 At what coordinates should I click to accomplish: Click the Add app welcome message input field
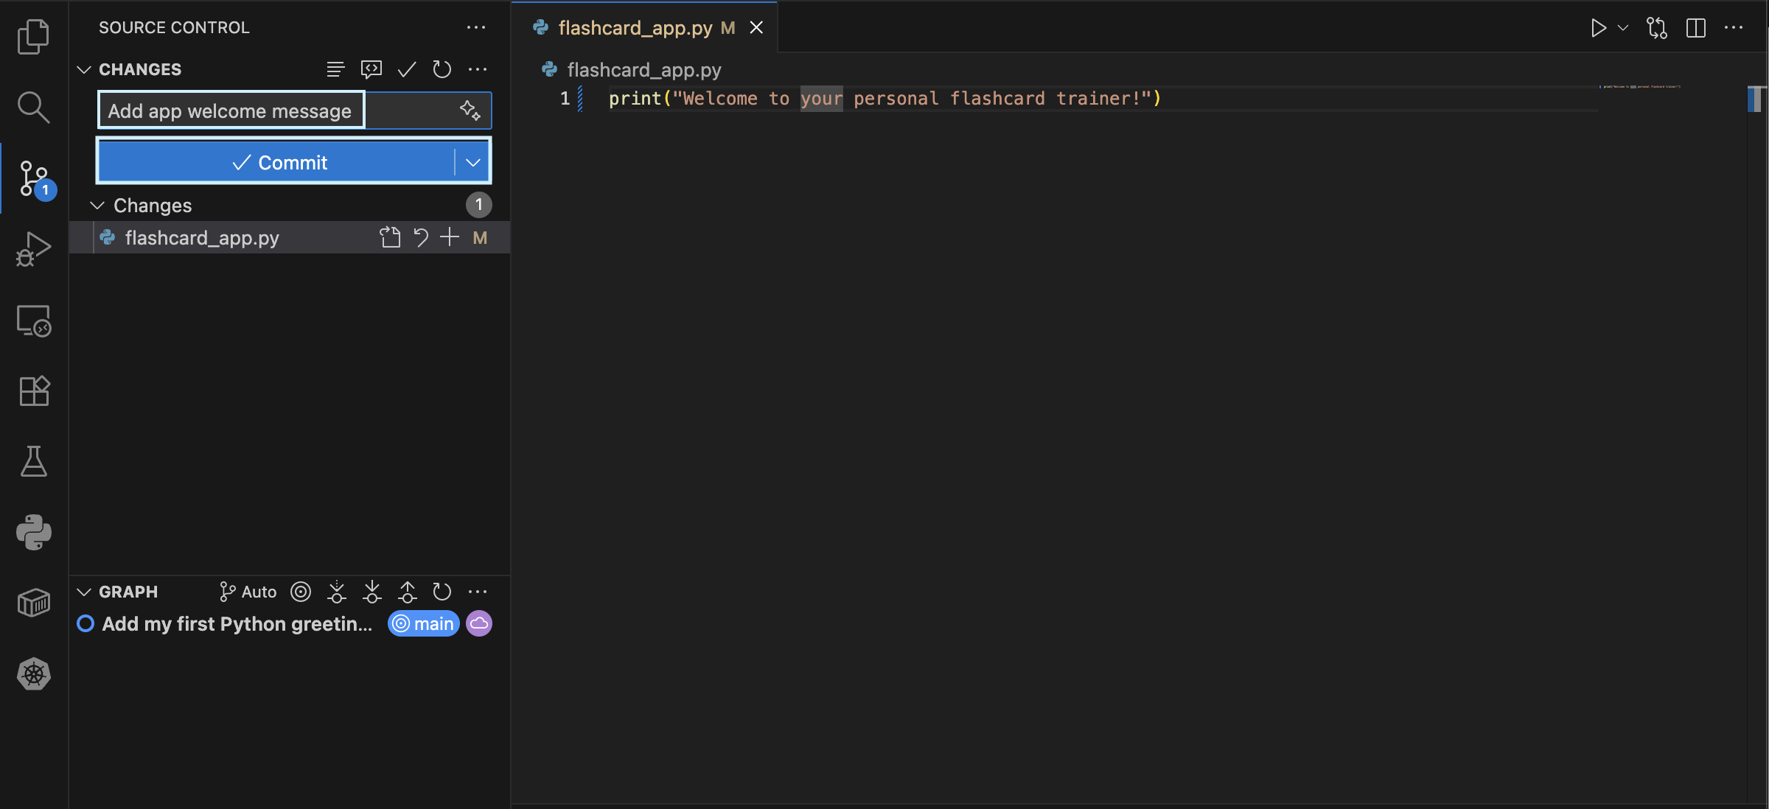pos(229,111)
